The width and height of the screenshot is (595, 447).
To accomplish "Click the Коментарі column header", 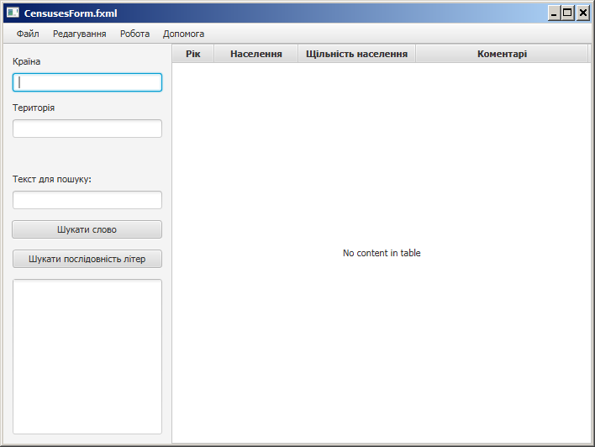I will [x=502, y=54].
